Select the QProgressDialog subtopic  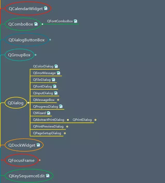(46, 107)
